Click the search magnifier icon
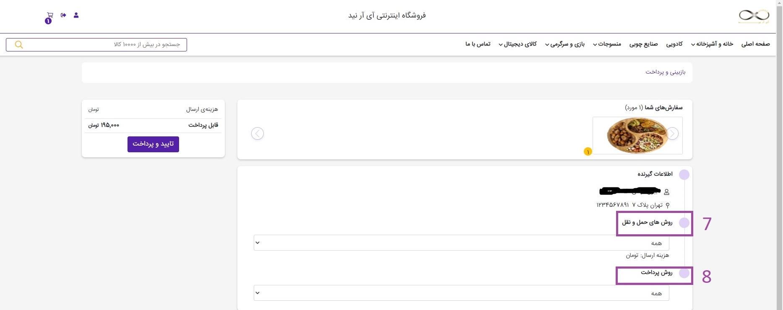Screen dimensions: 783x310 pyautogui.click(x=19, y=45)
